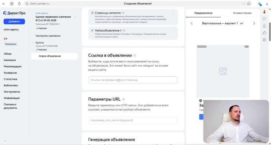This screenshot has height=145, width=271.
Task: Select the Нейрообъявление radio option
Action: tap(174, 30)
